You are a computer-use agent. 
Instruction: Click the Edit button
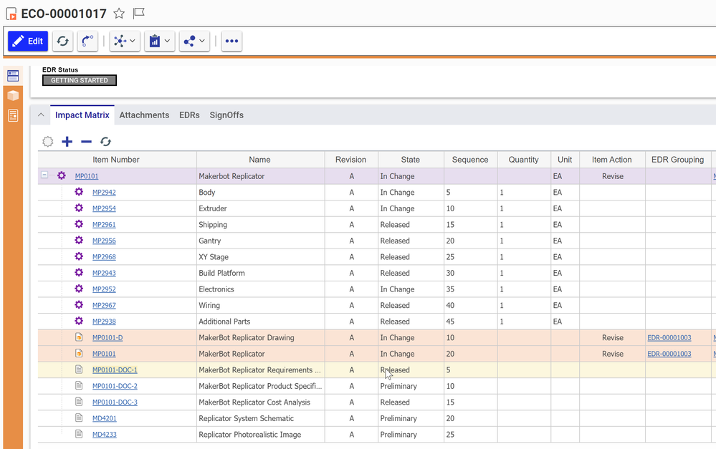point(28,42)
